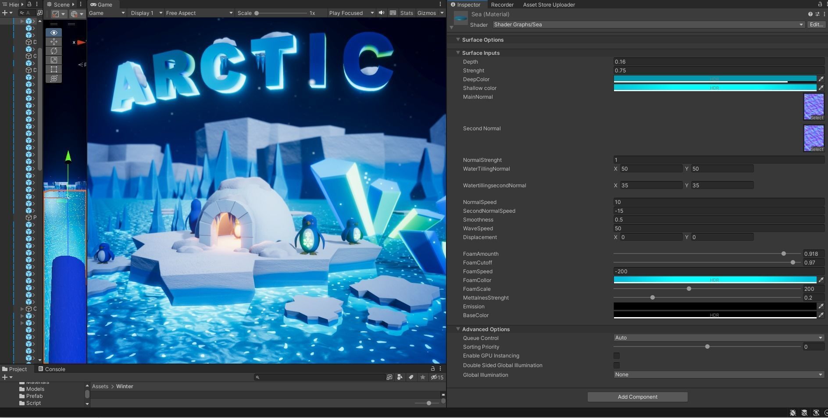Select the Transform tool in Scene toolbar

coord(54,79)
